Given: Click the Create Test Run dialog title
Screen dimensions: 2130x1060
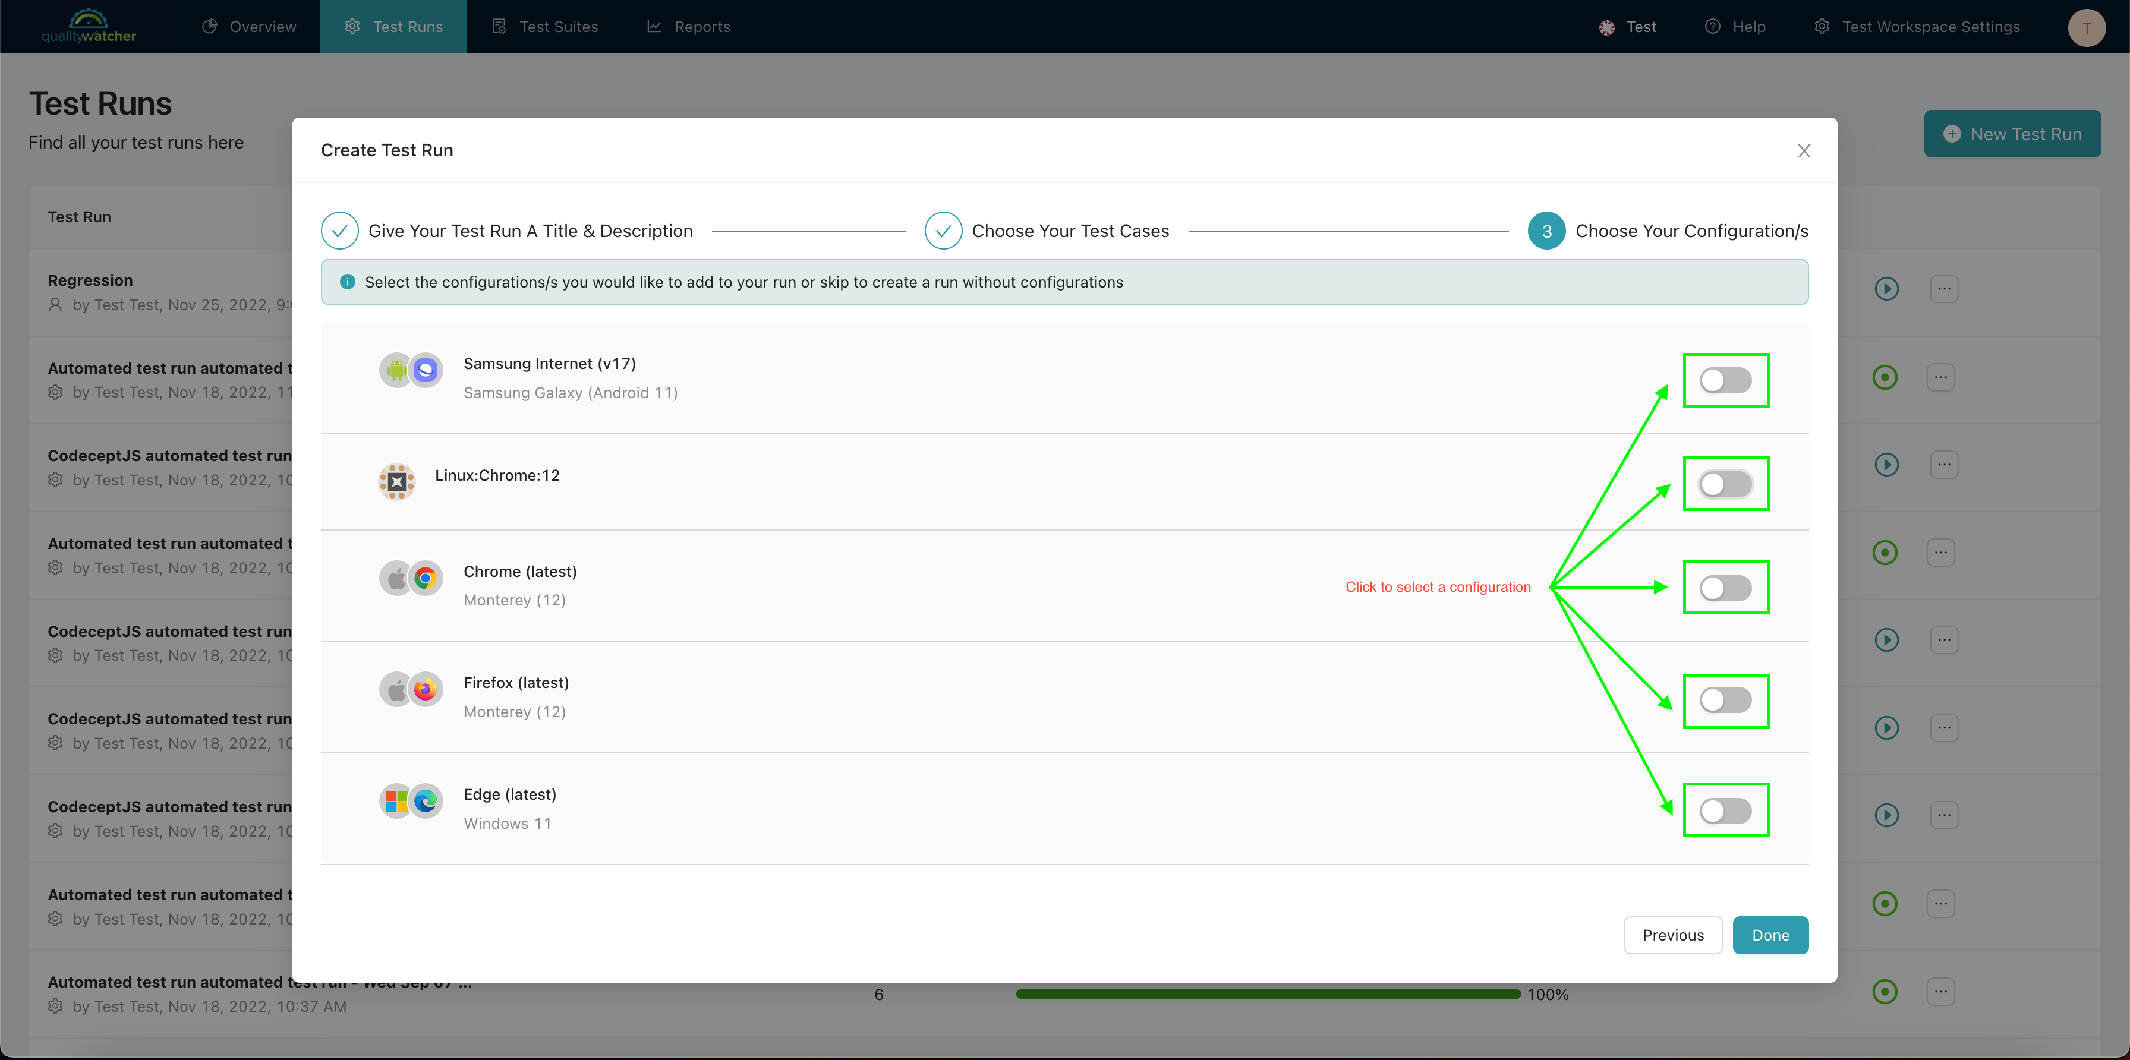Looking at the screenshot, I should click(387, 150).
